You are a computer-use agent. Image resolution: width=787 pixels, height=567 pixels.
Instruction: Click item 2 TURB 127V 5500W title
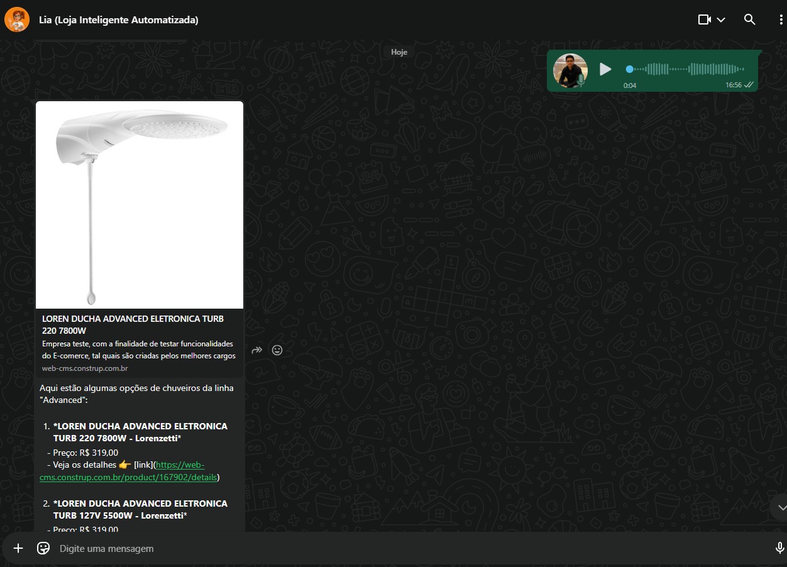point(140,509)
